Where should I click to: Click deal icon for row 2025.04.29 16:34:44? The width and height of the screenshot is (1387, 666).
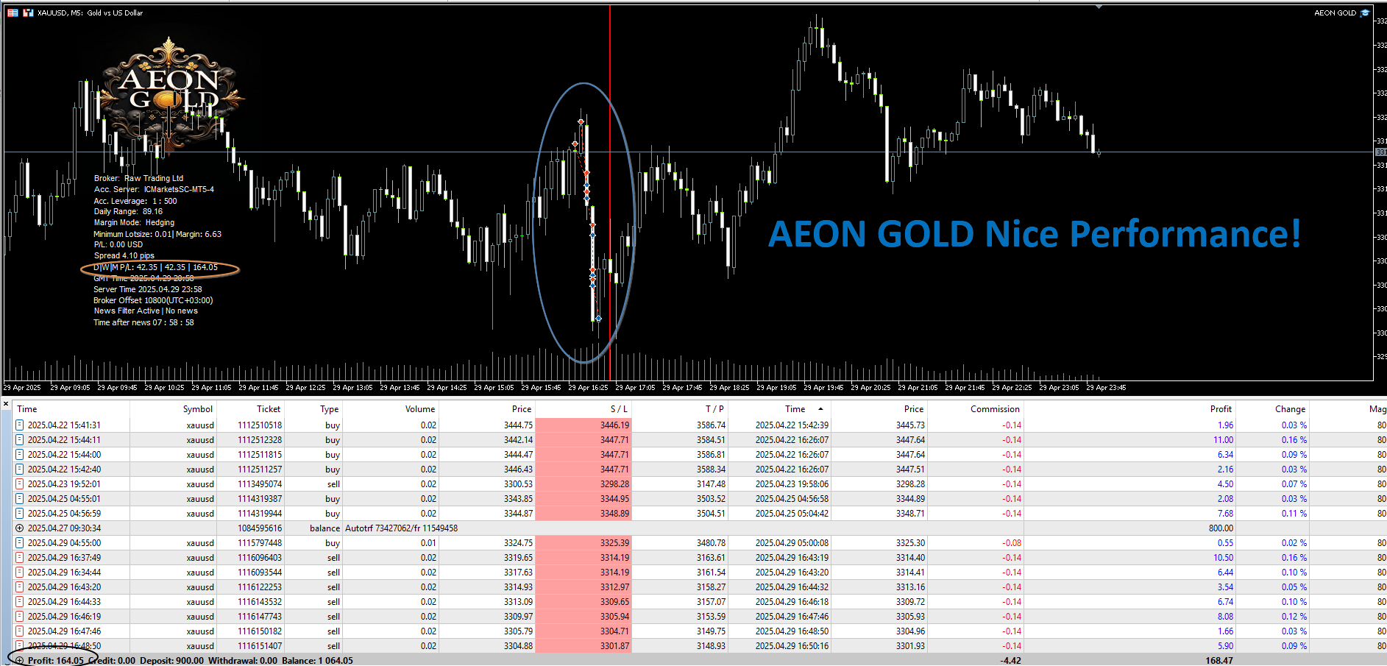(x=20, y=573)
